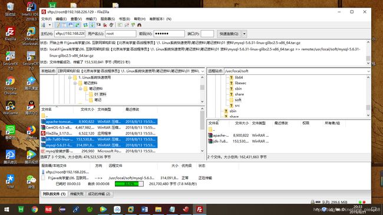
Task: Toggle the remote directory tree view
Action: point(71,25)
